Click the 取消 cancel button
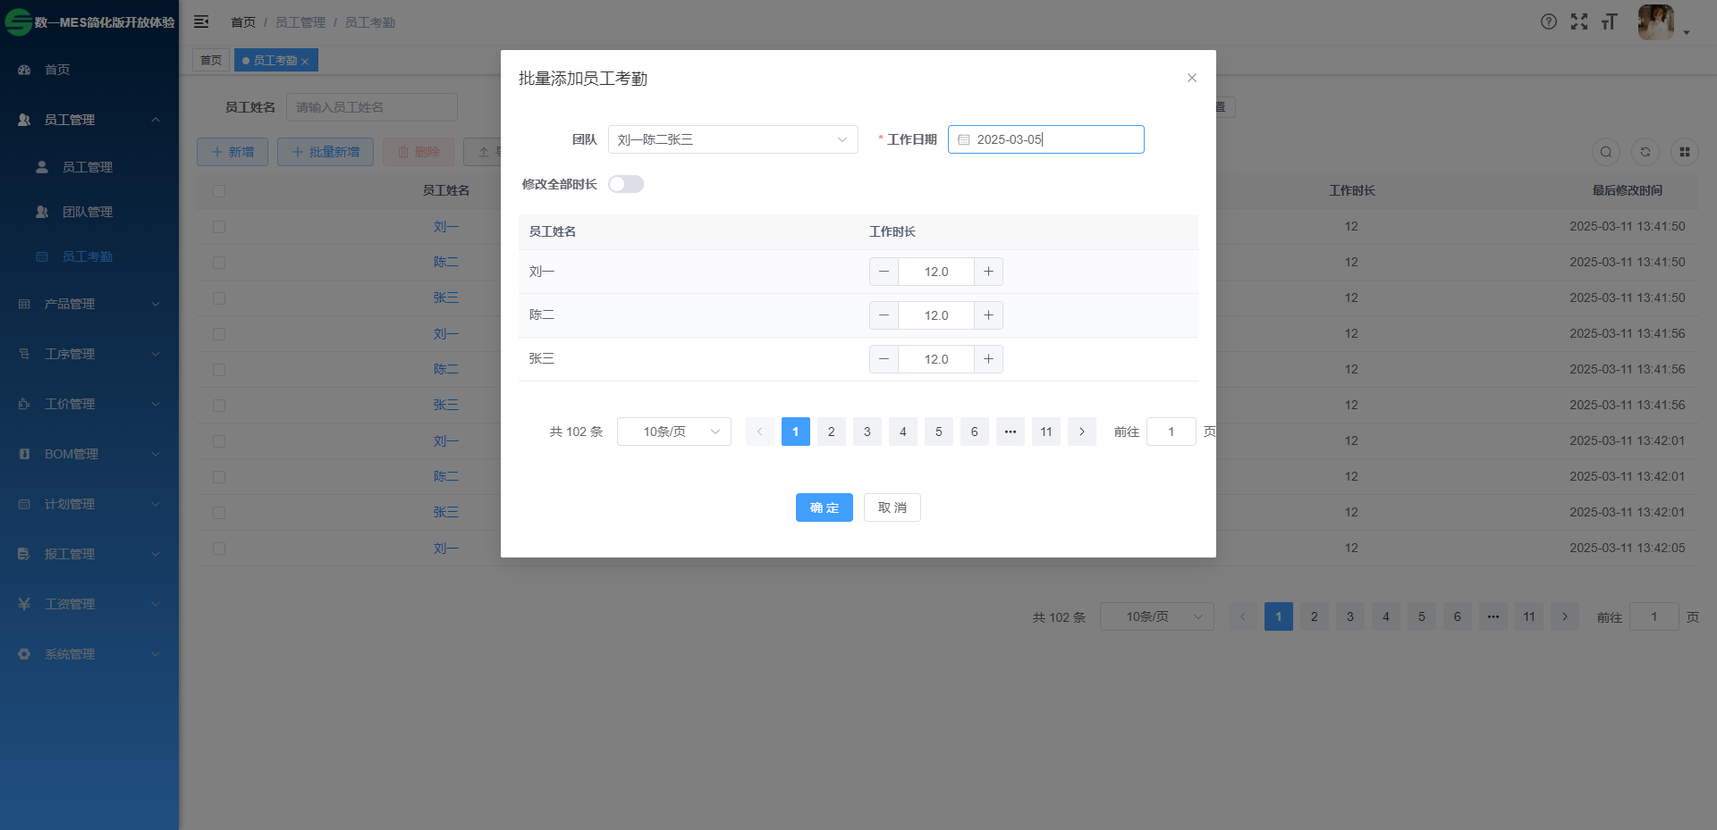 coord(892,507)
